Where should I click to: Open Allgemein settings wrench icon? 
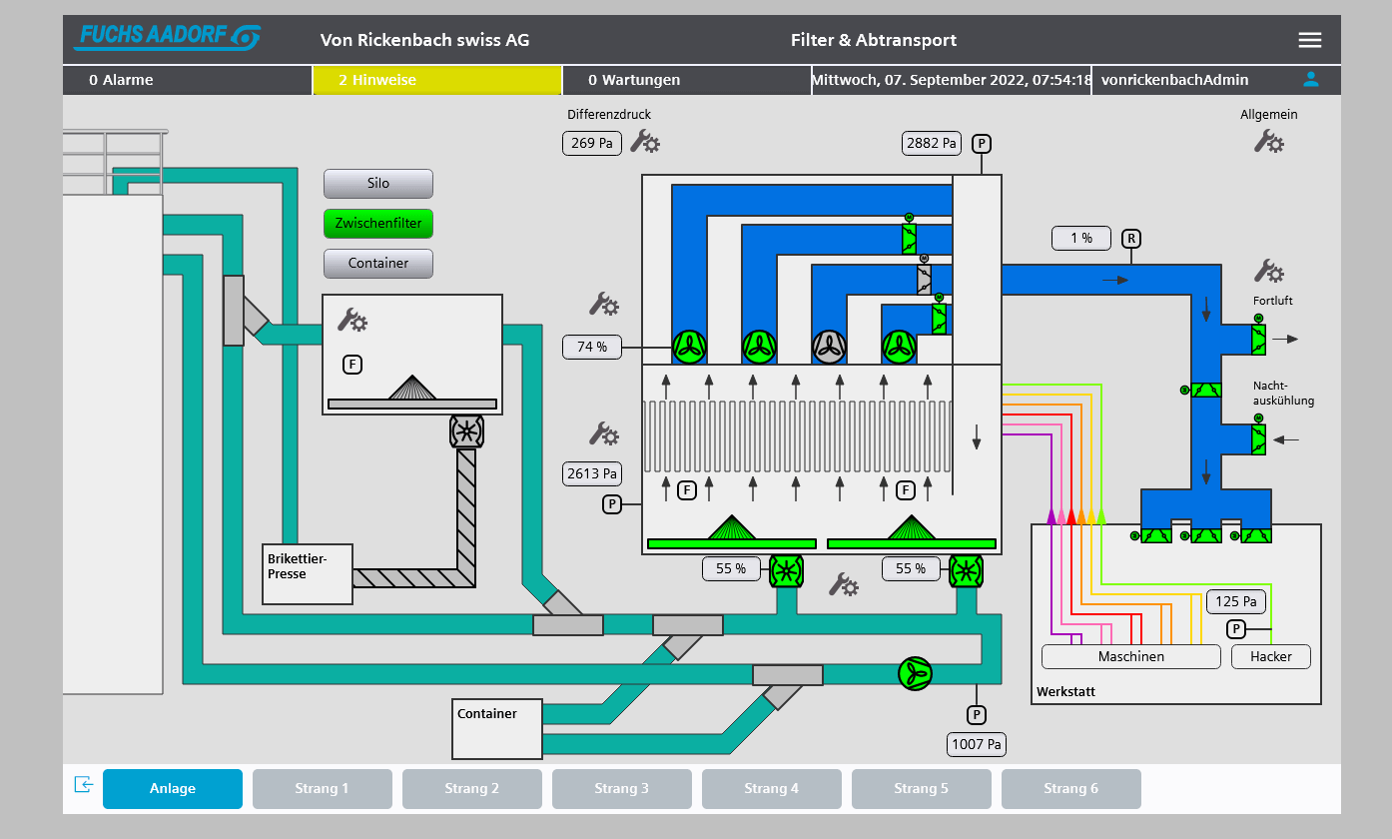pyautogui.click(x=1268, y=142)
